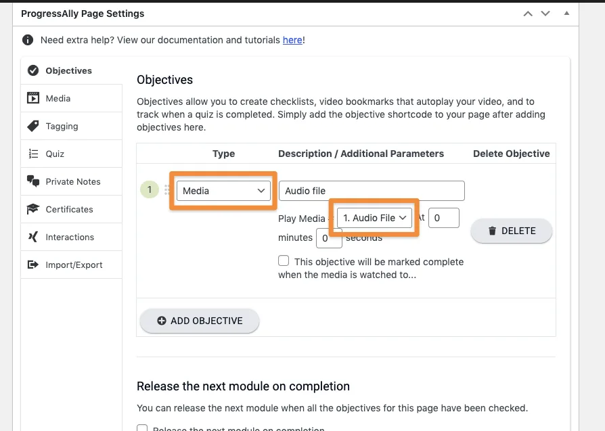Click the Tagging tag icon

pyautogui.click(x=32, y=127)
